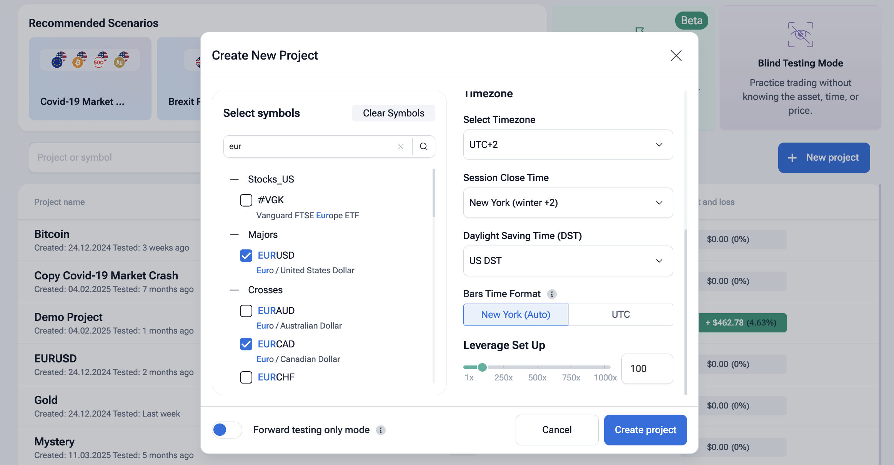Click plus icon on New project button
Image resolution: width=894 pixels, height=465 pixels.
point(792,158)
